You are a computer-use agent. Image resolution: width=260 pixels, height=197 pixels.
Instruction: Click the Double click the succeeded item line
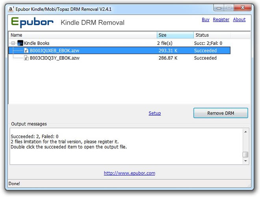pyautogui.click(x=69, y=147)
